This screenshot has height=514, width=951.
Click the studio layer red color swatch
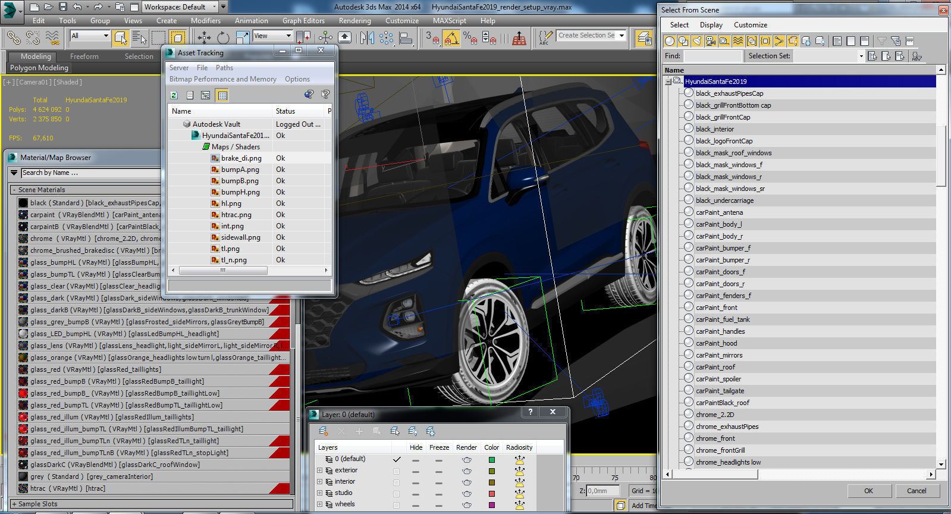(491, 493)
